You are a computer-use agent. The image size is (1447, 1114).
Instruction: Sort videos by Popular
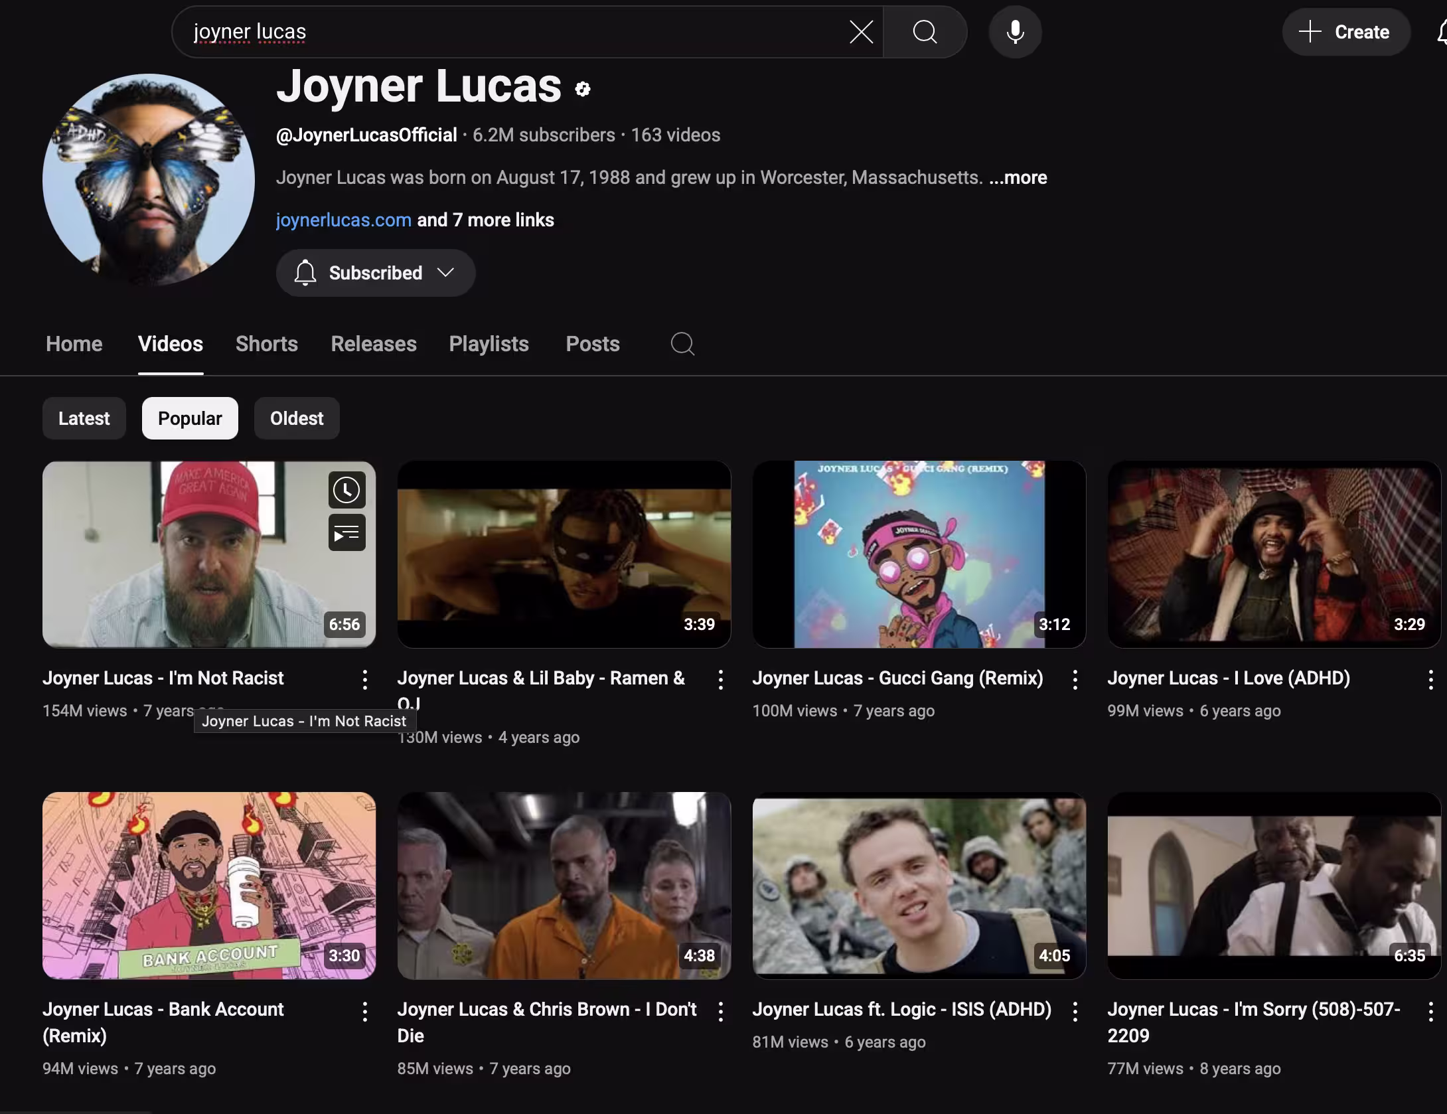[190, 418]
